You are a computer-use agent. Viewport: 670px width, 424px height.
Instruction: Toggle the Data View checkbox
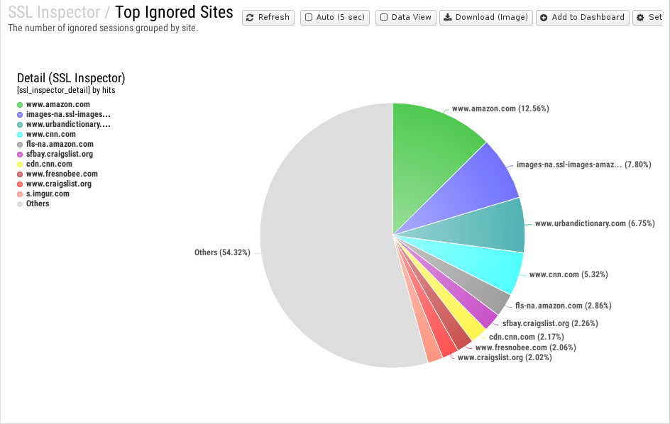[x=384, y=17]
